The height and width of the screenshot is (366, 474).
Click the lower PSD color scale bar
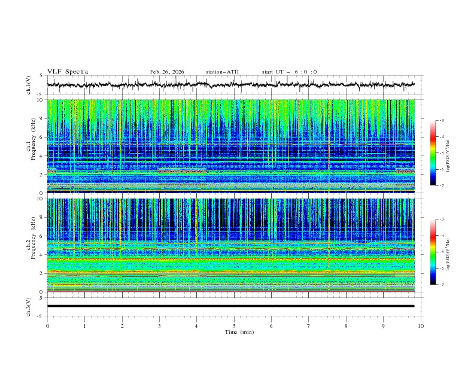(433, 252)
